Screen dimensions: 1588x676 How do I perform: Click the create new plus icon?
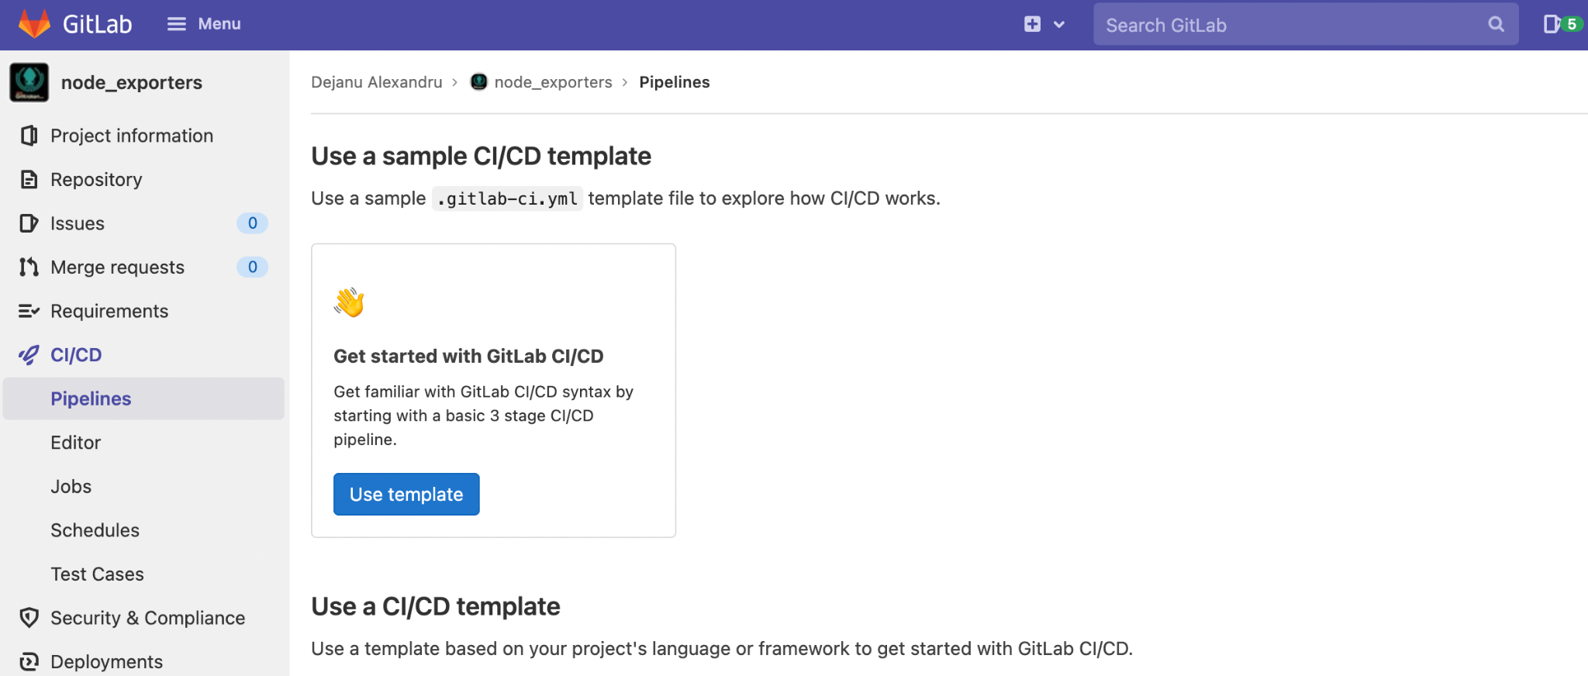[x=1032, y=24]
